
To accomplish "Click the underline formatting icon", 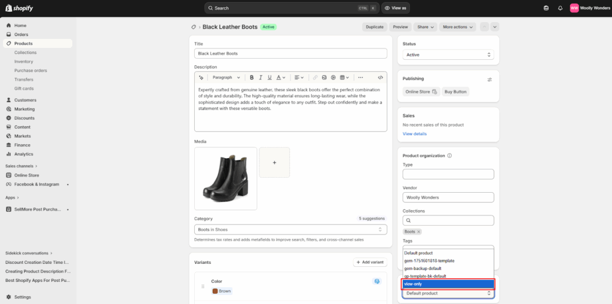I will pyautogui.click(x=270, y=77).
